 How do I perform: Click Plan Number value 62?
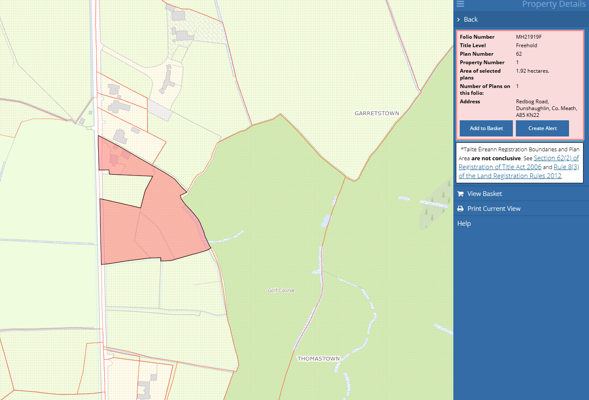pyautogui.click(x=519, y=54)
